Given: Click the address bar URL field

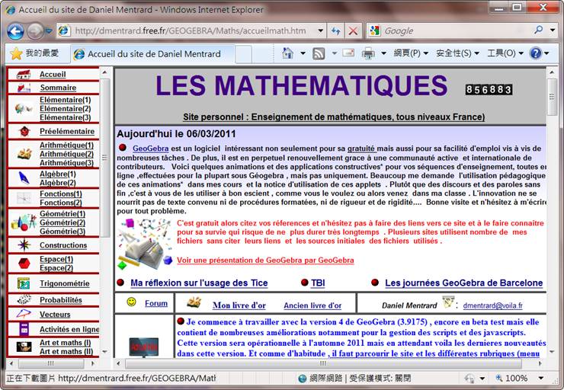Looking at the screenshot, I should click(x=191, y=31).
